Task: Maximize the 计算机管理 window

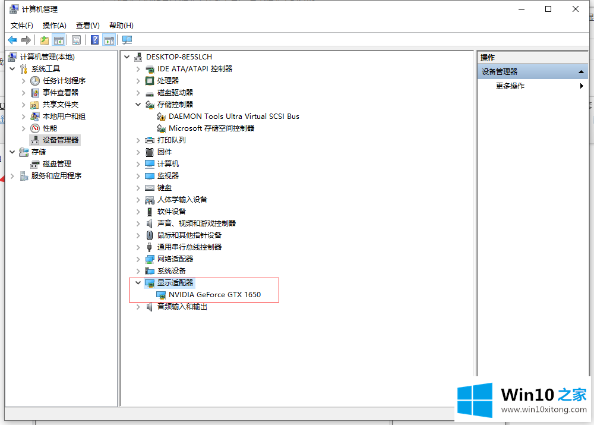Action: coord(548,9)
